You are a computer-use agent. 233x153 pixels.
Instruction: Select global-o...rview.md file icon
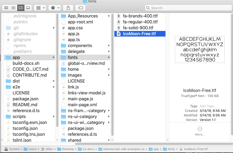click(63, 63)
